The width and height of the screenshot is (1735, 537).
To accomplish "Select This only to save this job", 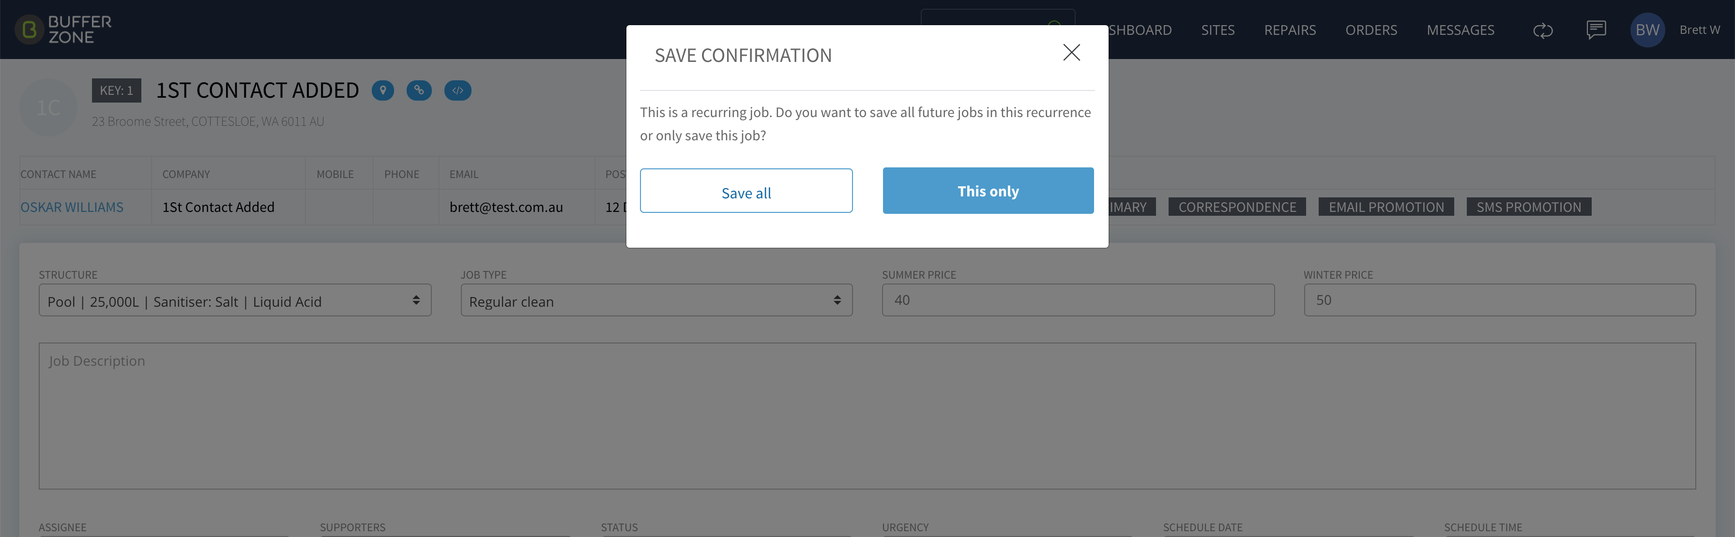I will pos(988,191).
